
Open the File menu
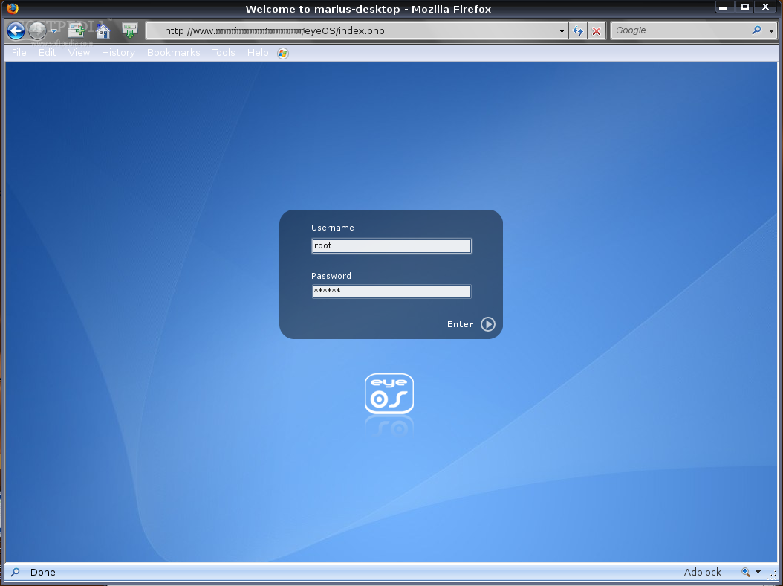click(x=19, y=53)
